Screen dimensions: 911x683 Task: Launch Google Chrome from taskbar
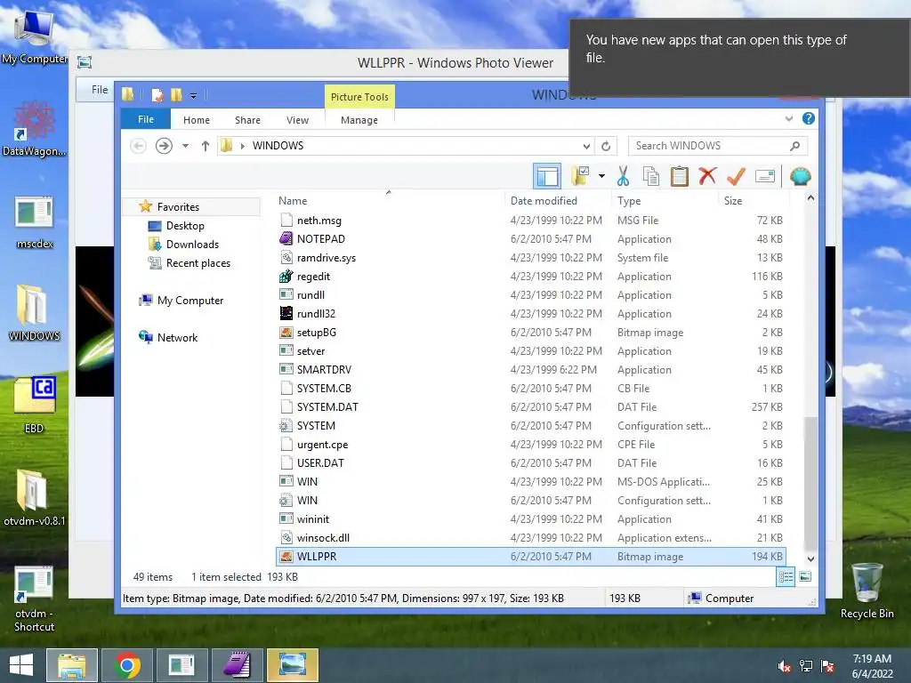(x=126, y=665)
